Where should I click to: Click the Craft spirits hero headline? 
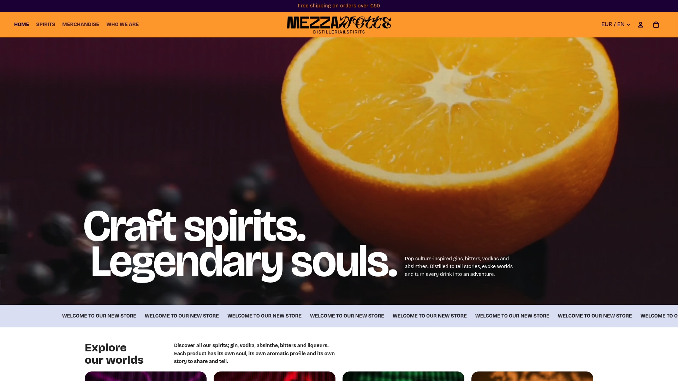240,244
